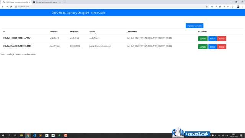
Task: Click the Teléfono column header
Action: tap(74, 31)
